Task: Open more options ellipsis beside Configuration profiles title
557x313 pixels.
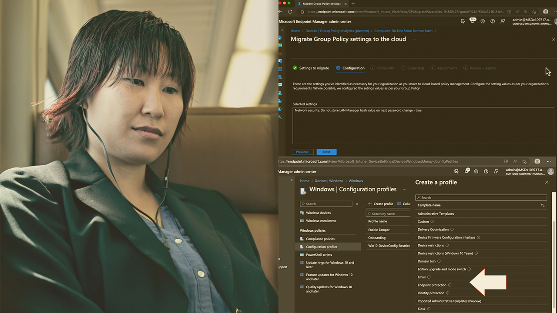Action: coord(404,190)
